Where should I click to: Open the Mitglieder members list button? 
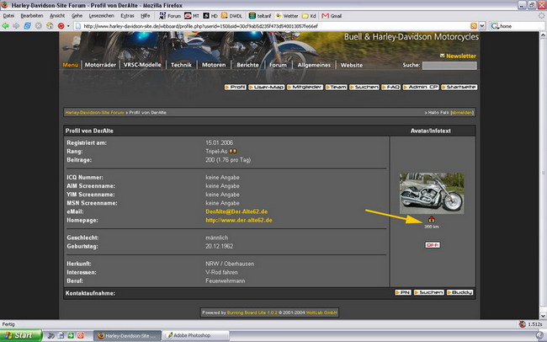[x=305, y=87]
